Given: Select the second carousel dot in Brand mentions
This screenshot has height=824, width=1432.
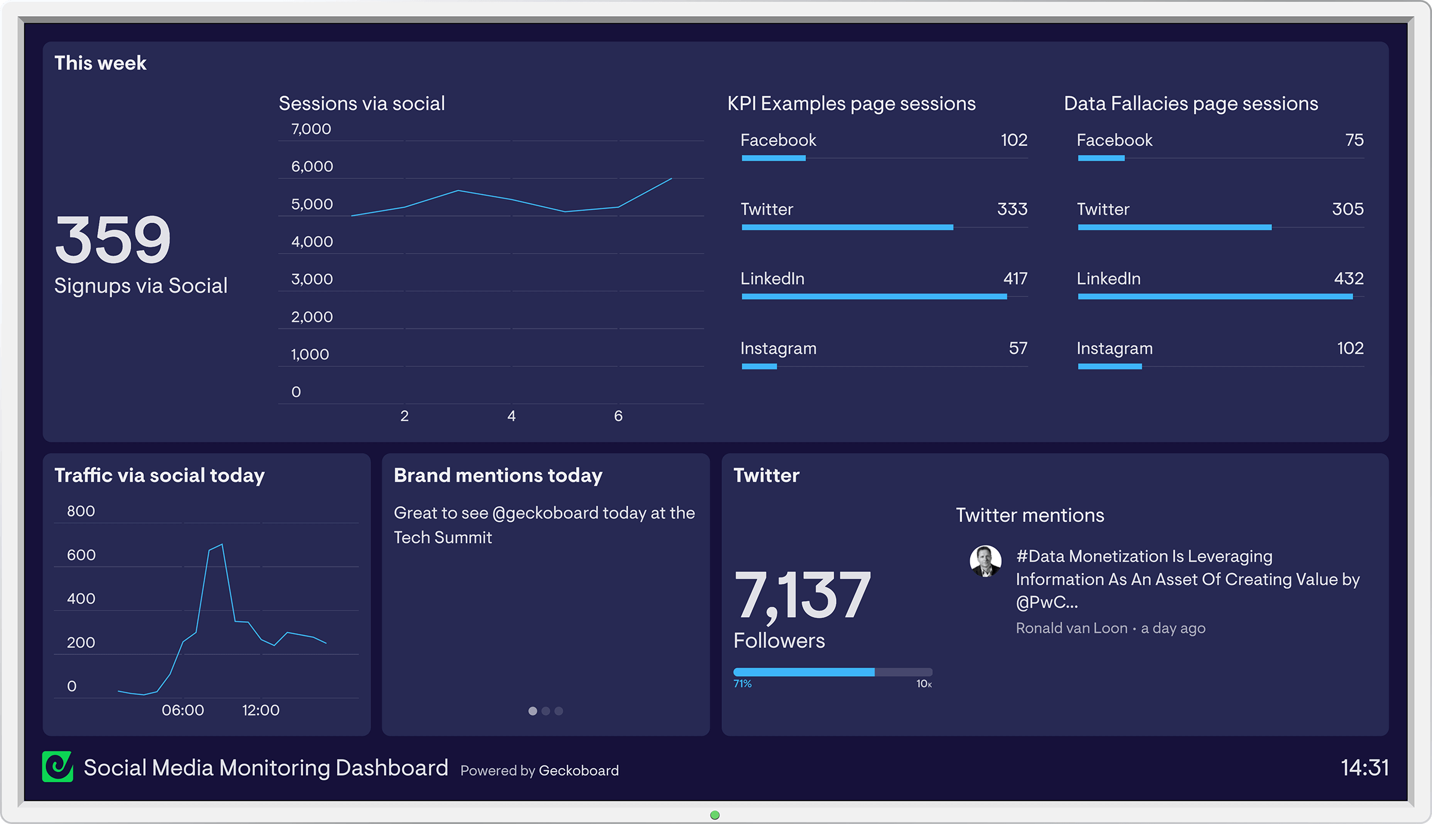Looking at the screenshot, I should coord(545,711).
